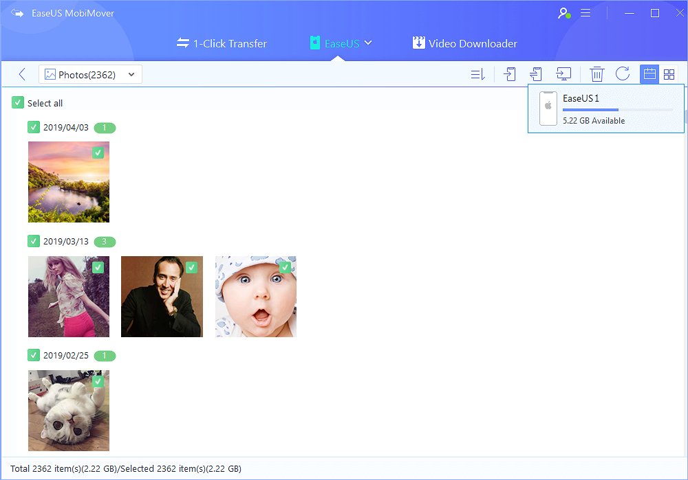
Task: Open the upside-down white cat thumbnail
Action: (x=69, y=411)
